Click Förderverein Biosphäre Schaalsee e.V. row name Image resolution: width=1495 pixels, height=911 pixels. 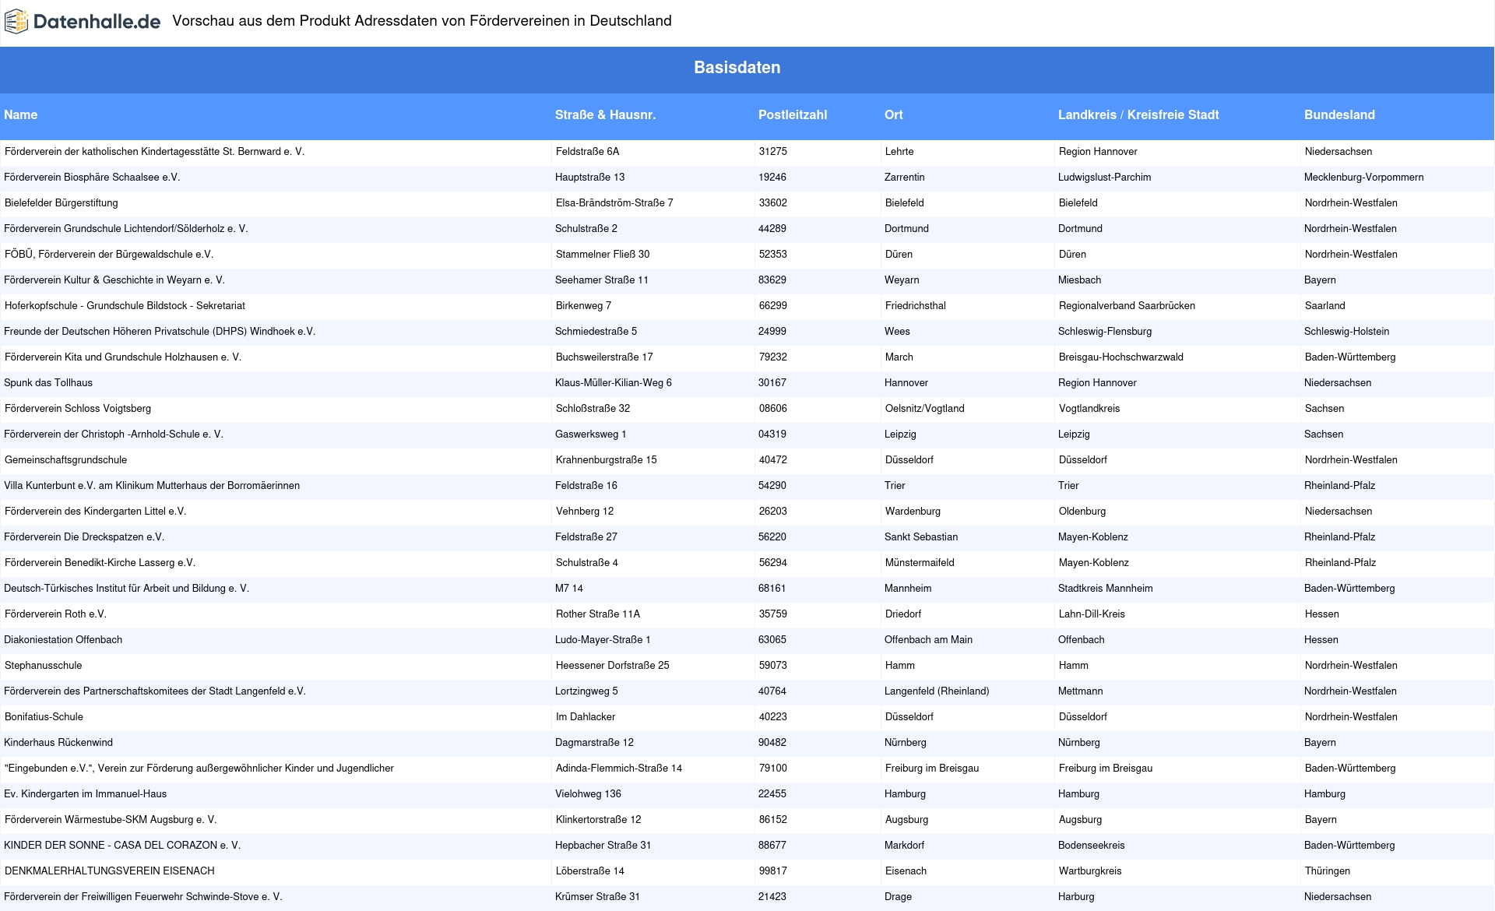(92, 178)
